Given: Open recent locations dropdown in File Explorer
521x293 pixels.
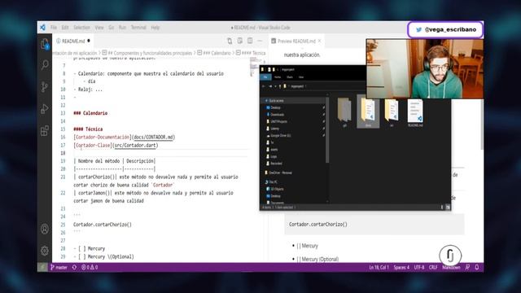Looking at the screenshot, I should coord(275,86).
